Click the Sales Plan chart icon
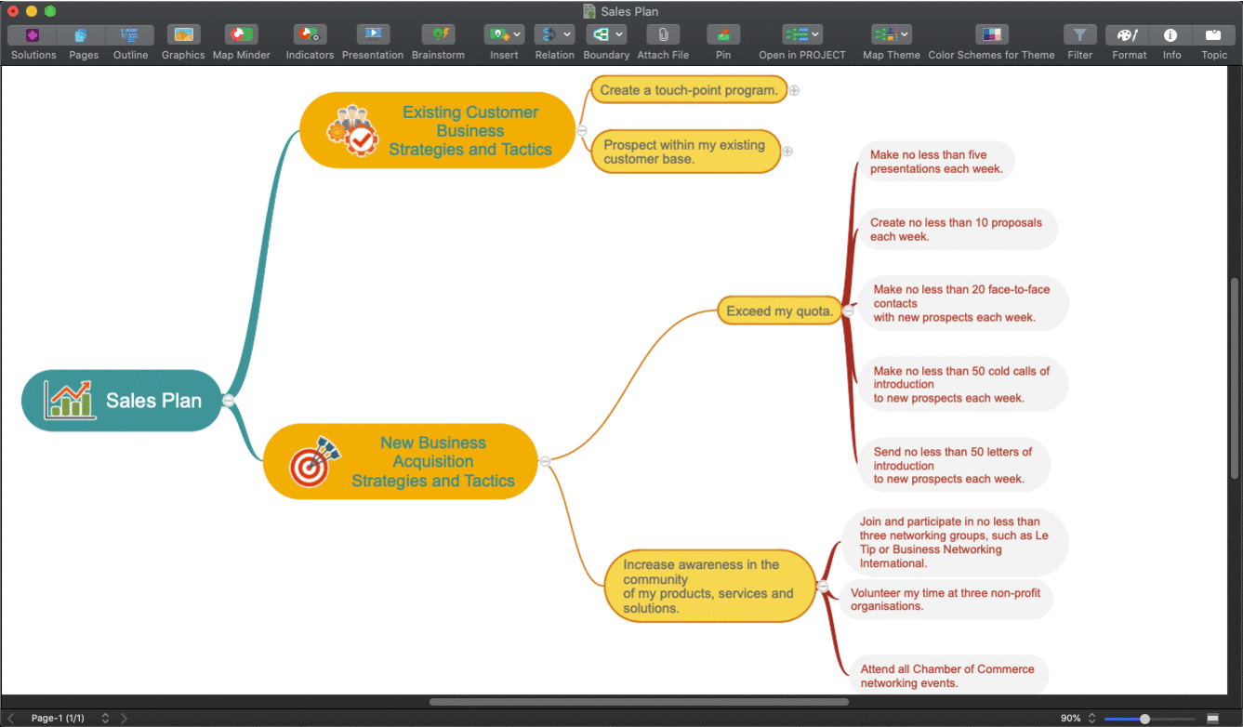The height and width of the screenshot is (727, 1243). pos(70,401)
